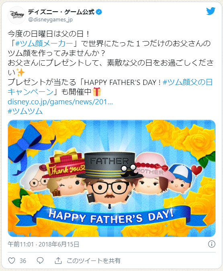Open the #ツム顔父の日キャンペーン hashtag

point(110,87)
